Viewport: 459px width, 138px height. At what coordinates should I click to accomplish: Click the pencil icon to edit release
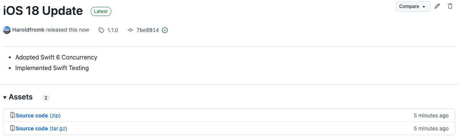point(438,6)
